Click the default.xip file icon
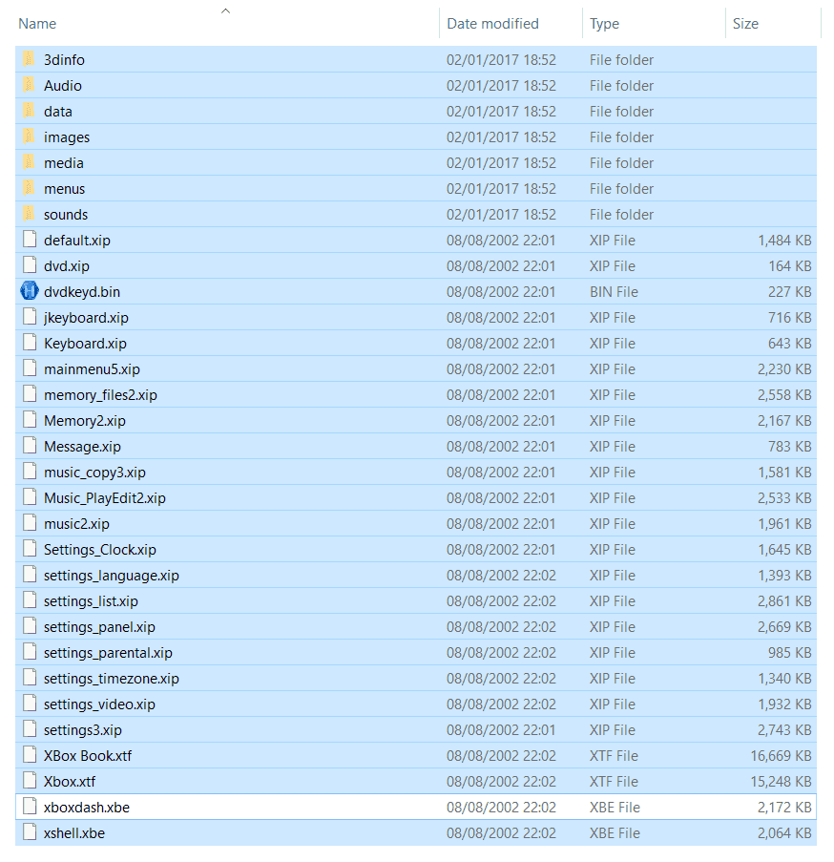Image resolution: width=834 pixels, height=862 pixels. point(30,240)
